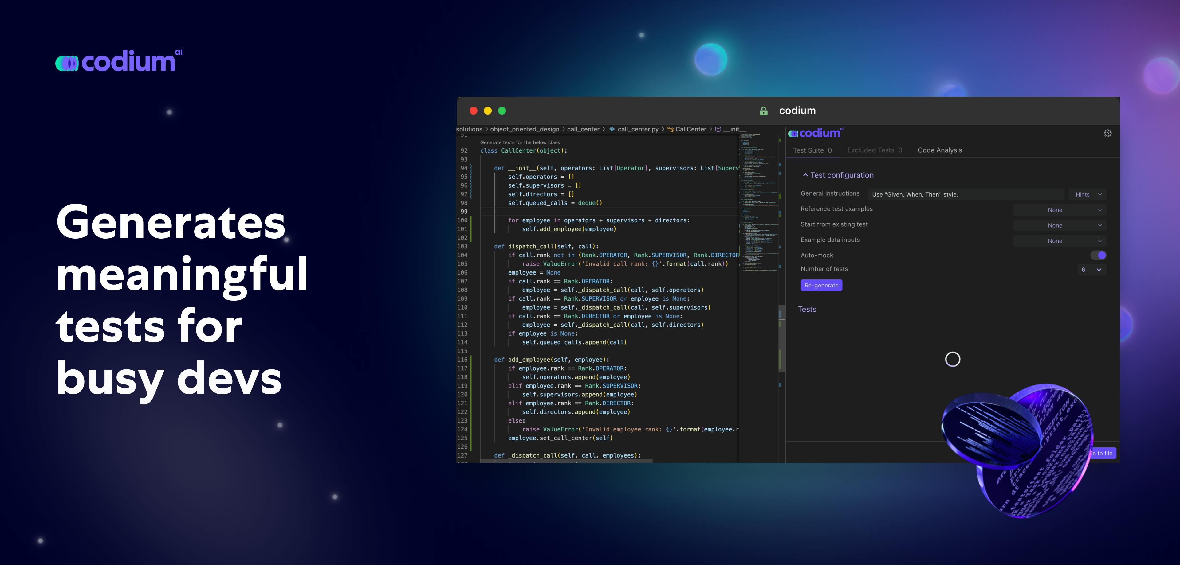
Task: Click the 'def dispatch_call(self, call):' line
Action: pyautogui.click(x=546, y=246)
